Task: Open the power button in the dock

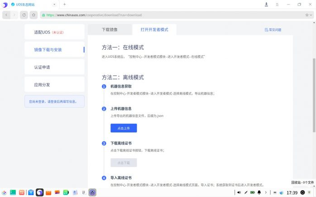Action: coord(302,192)
